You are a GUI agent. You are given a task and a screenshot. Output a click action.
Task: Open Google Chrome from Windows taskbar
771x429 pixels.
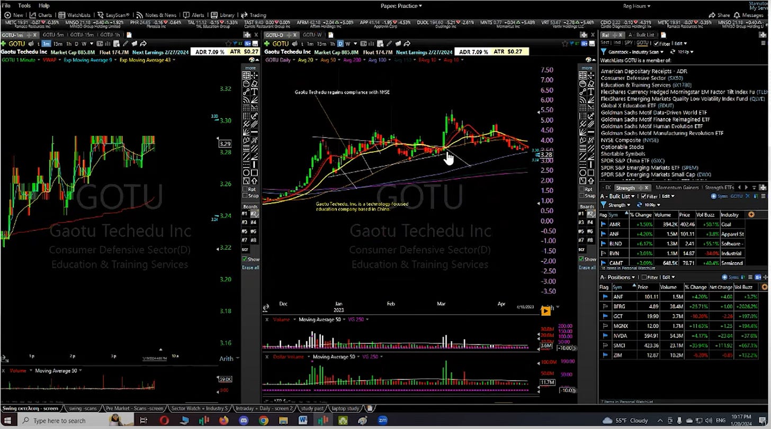click(x=264, y=421)
